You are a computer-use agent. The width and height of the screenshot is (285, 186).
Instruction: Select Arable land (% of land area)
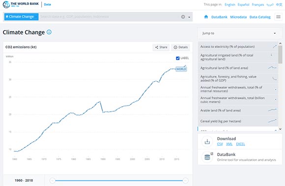238,110
